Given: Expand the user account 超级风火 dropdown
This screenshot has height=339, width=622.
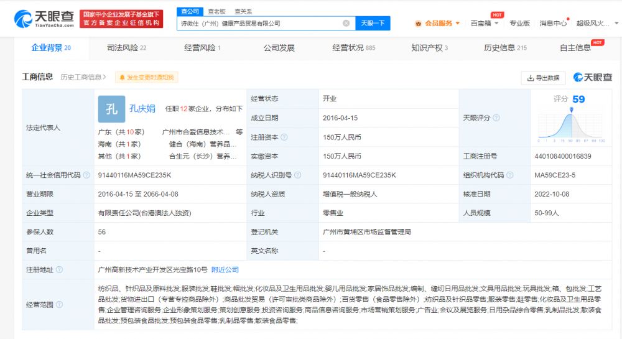Looking at the screenshot, I should tap(597, 24).
